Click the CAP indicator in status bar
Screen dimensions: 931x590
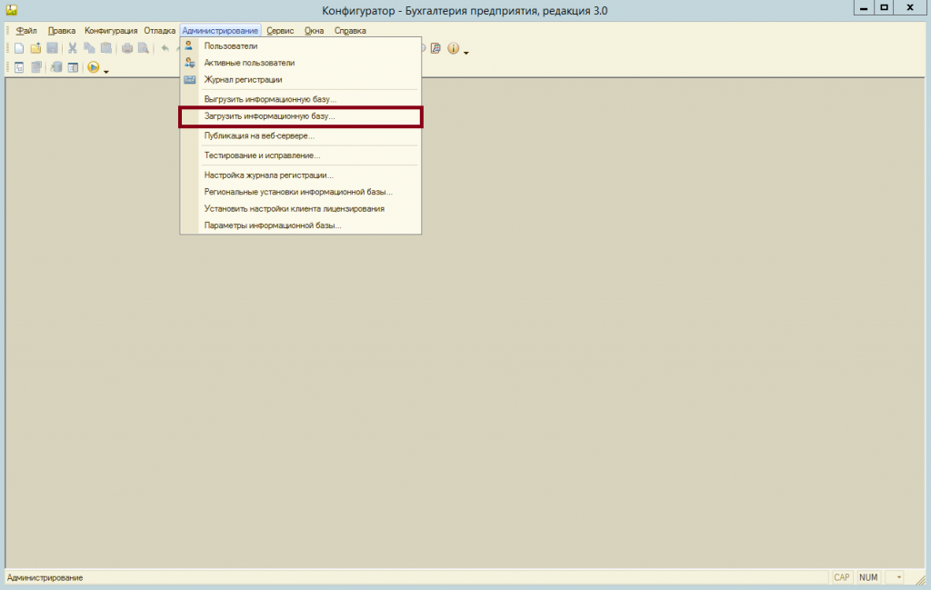tap(841, 577)
